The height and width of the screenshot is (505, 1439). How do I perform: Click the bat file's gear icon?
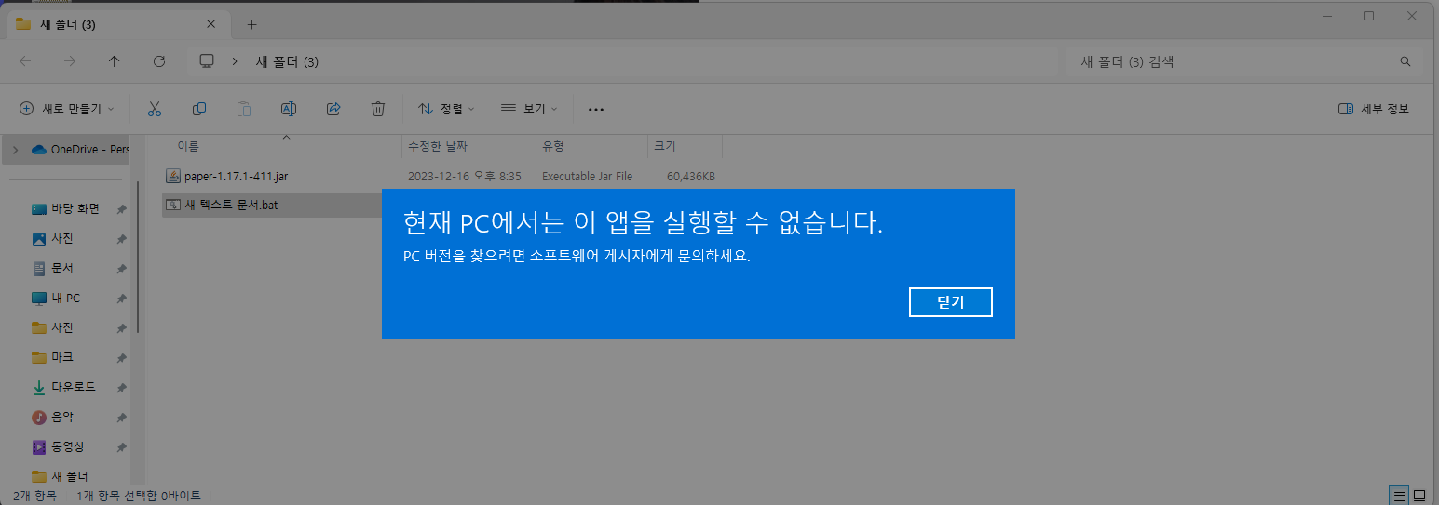(x=172, y=205)
